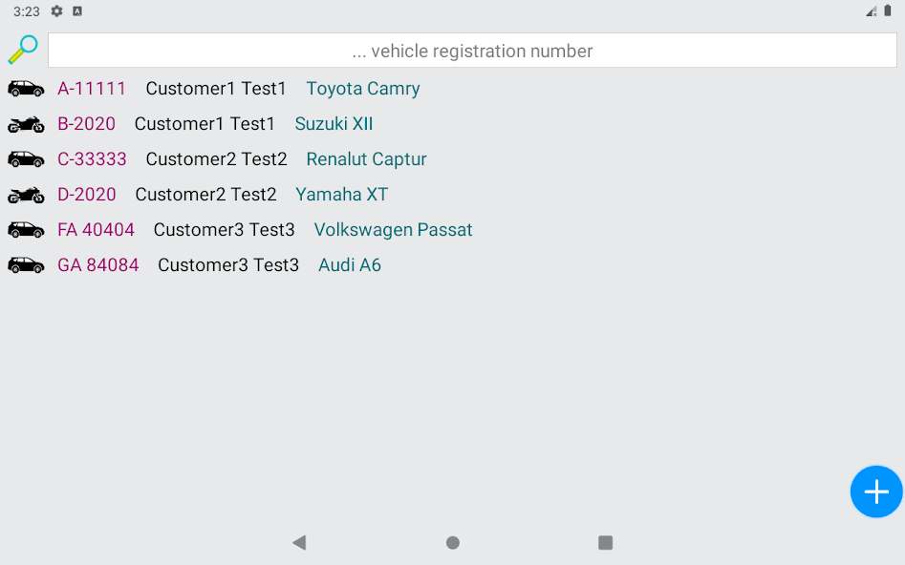Screen dimensions: 905x565
Task: Open the Renalut Captur vehicle record
Action: (x=366, y=159)
